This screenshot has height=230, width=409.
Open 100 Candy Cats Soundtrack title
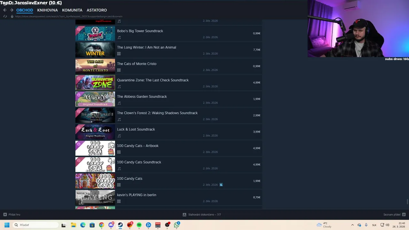(139, 162)
